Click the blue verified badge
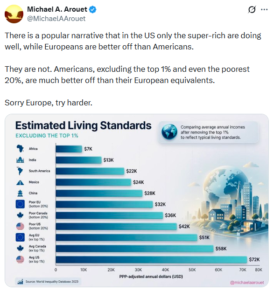 pyautogui.click(x=92, y=9)
